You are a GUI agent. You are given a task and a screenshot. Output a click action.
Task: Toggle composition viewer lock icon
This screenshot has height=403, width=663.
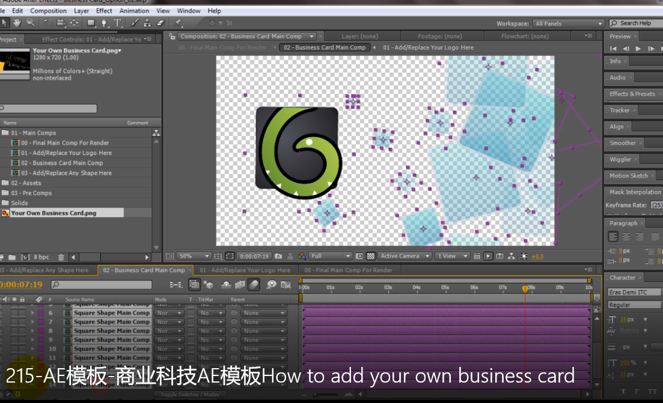[x=172, y=36]
